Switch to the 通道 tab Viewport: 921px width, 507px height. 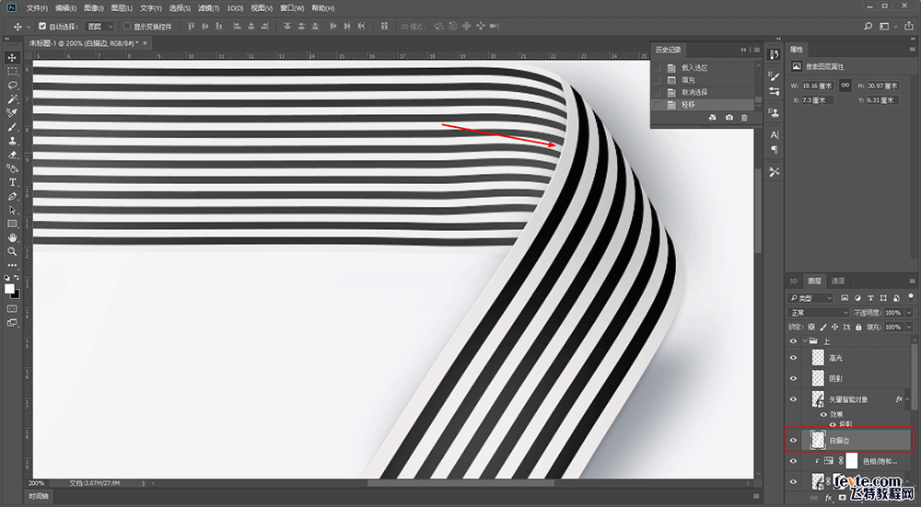838,281
